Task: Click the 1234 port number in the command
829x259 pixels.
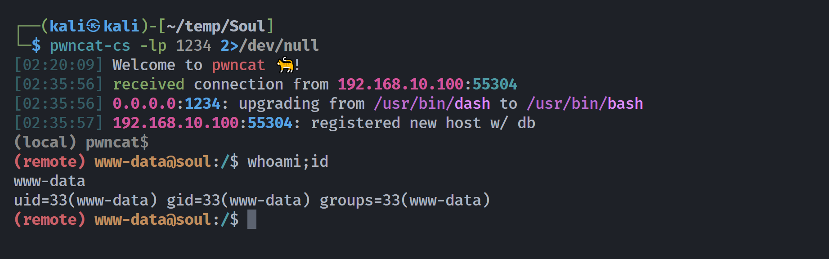Action: pos(193,45)
